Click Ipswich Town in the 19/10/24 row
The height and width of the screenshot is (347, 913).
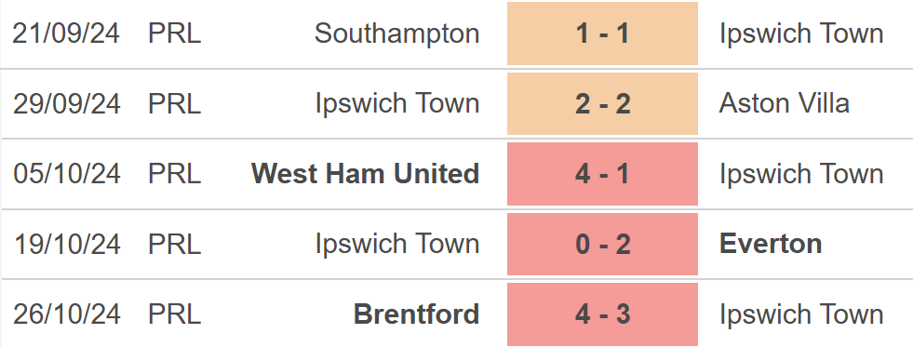[x=397, y=244]
